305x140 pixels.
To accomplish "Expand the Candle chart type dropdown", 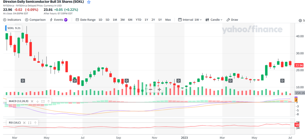I will click(214, 20).
